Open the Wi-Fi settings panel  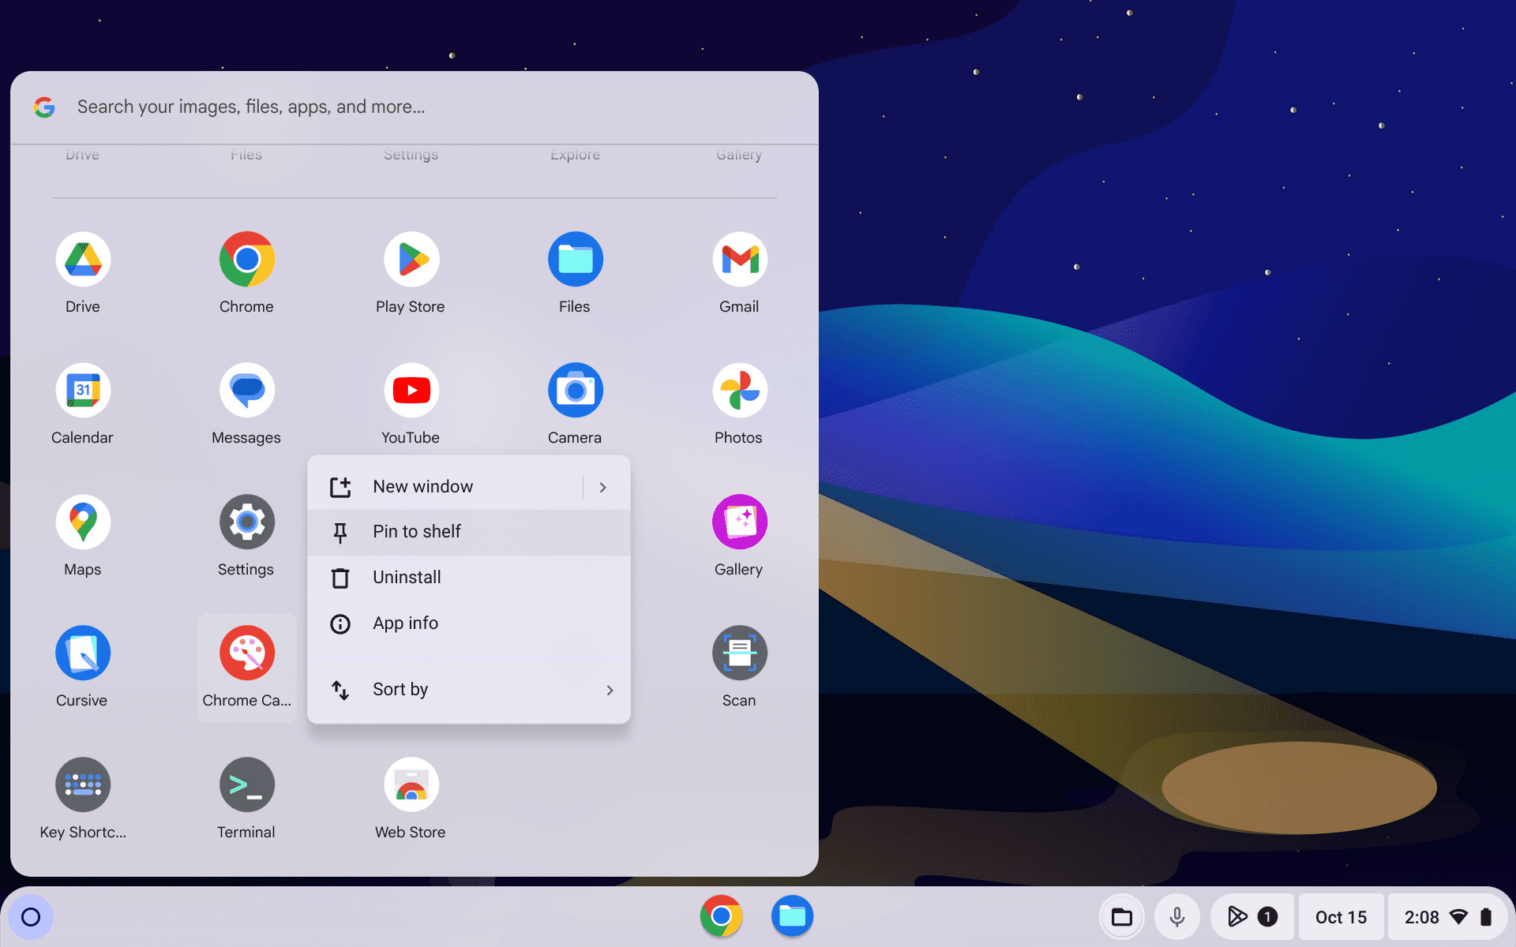tap(1462, 916)
